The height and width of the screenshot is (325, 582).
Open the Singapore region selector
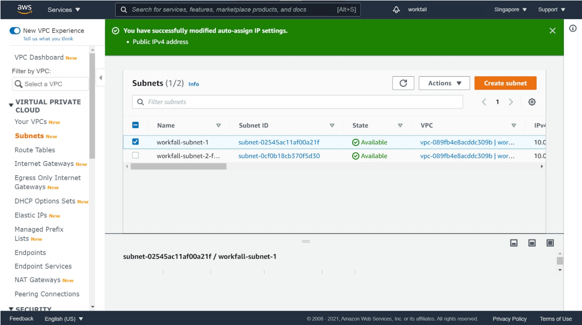(x=510, y=9)
